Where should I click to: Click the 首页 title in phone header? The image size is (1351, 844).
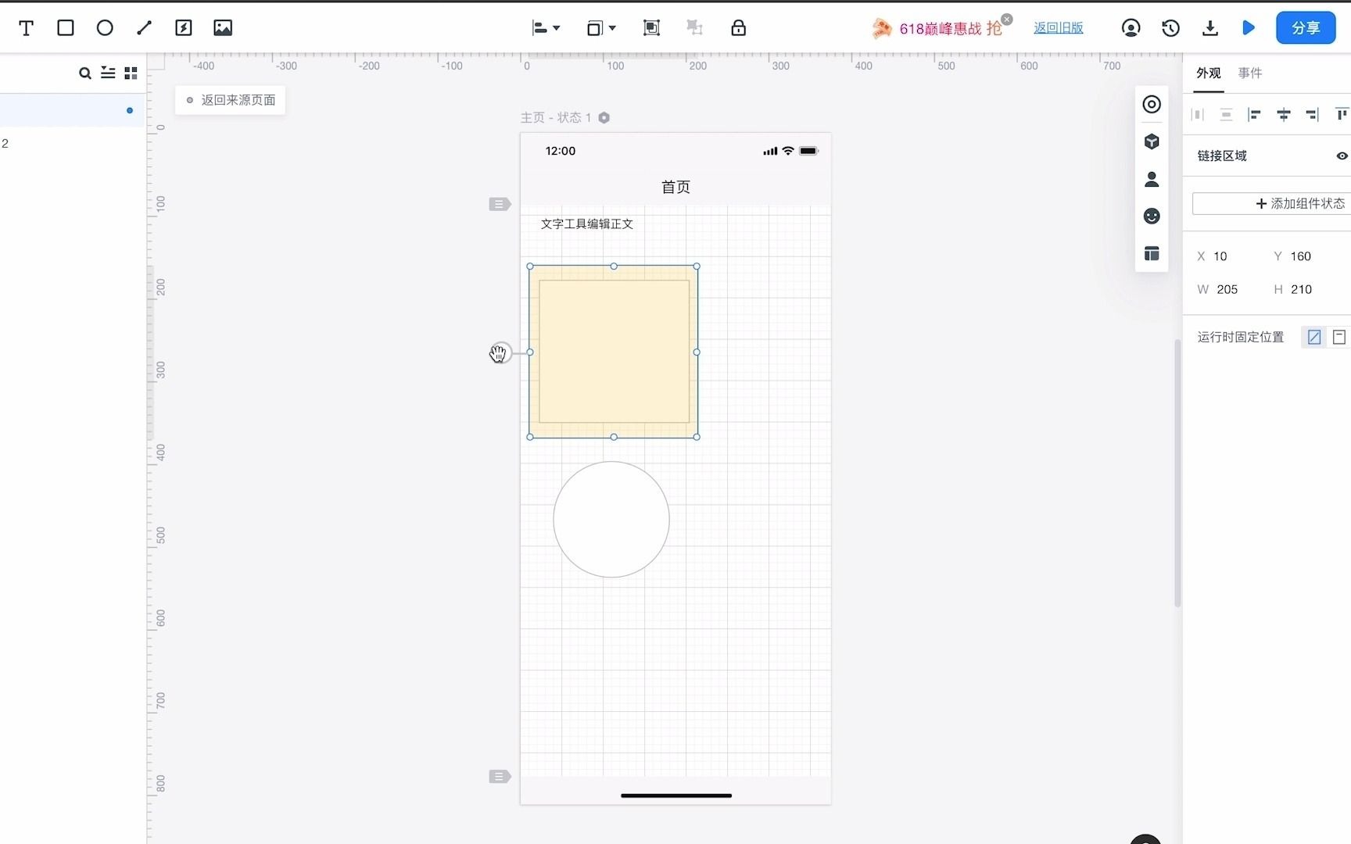pyautogui.click(x=676, y=188)
